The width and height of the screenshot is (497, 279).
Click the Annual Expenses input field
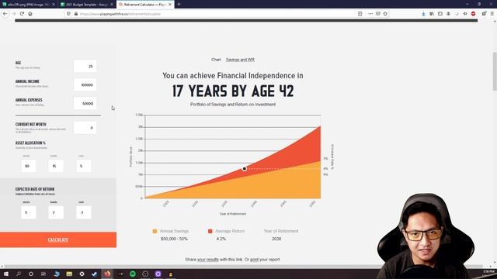pos(85,103)
